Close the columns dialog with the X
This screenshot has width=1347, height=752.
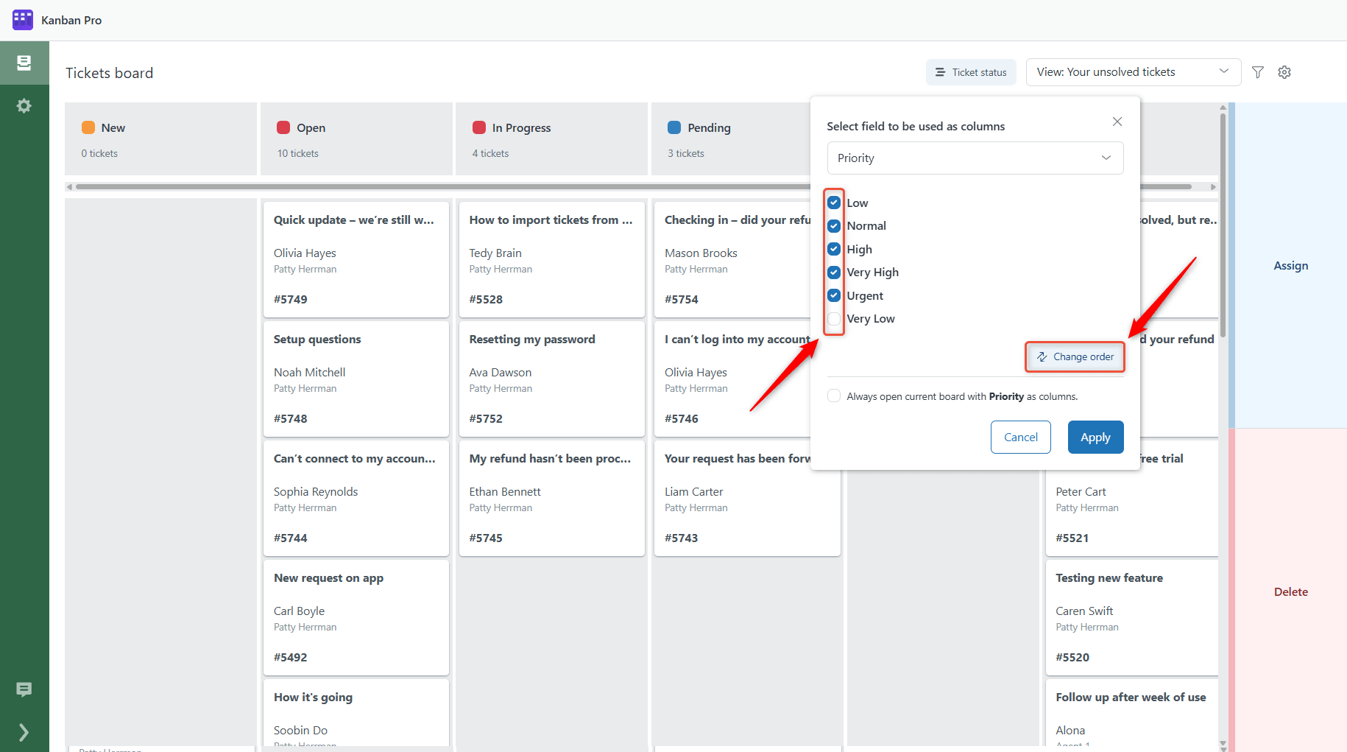point(1117,121)
